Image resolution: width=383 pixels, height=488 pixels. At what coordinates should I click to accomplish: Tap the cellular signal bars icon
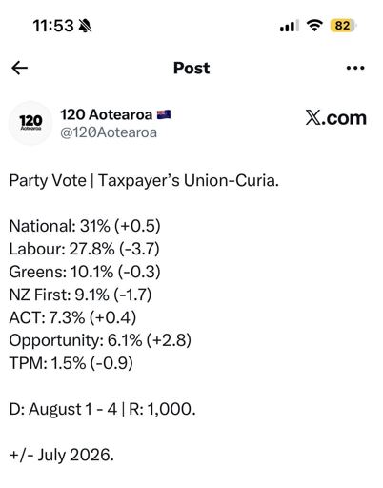click(289, 26)
